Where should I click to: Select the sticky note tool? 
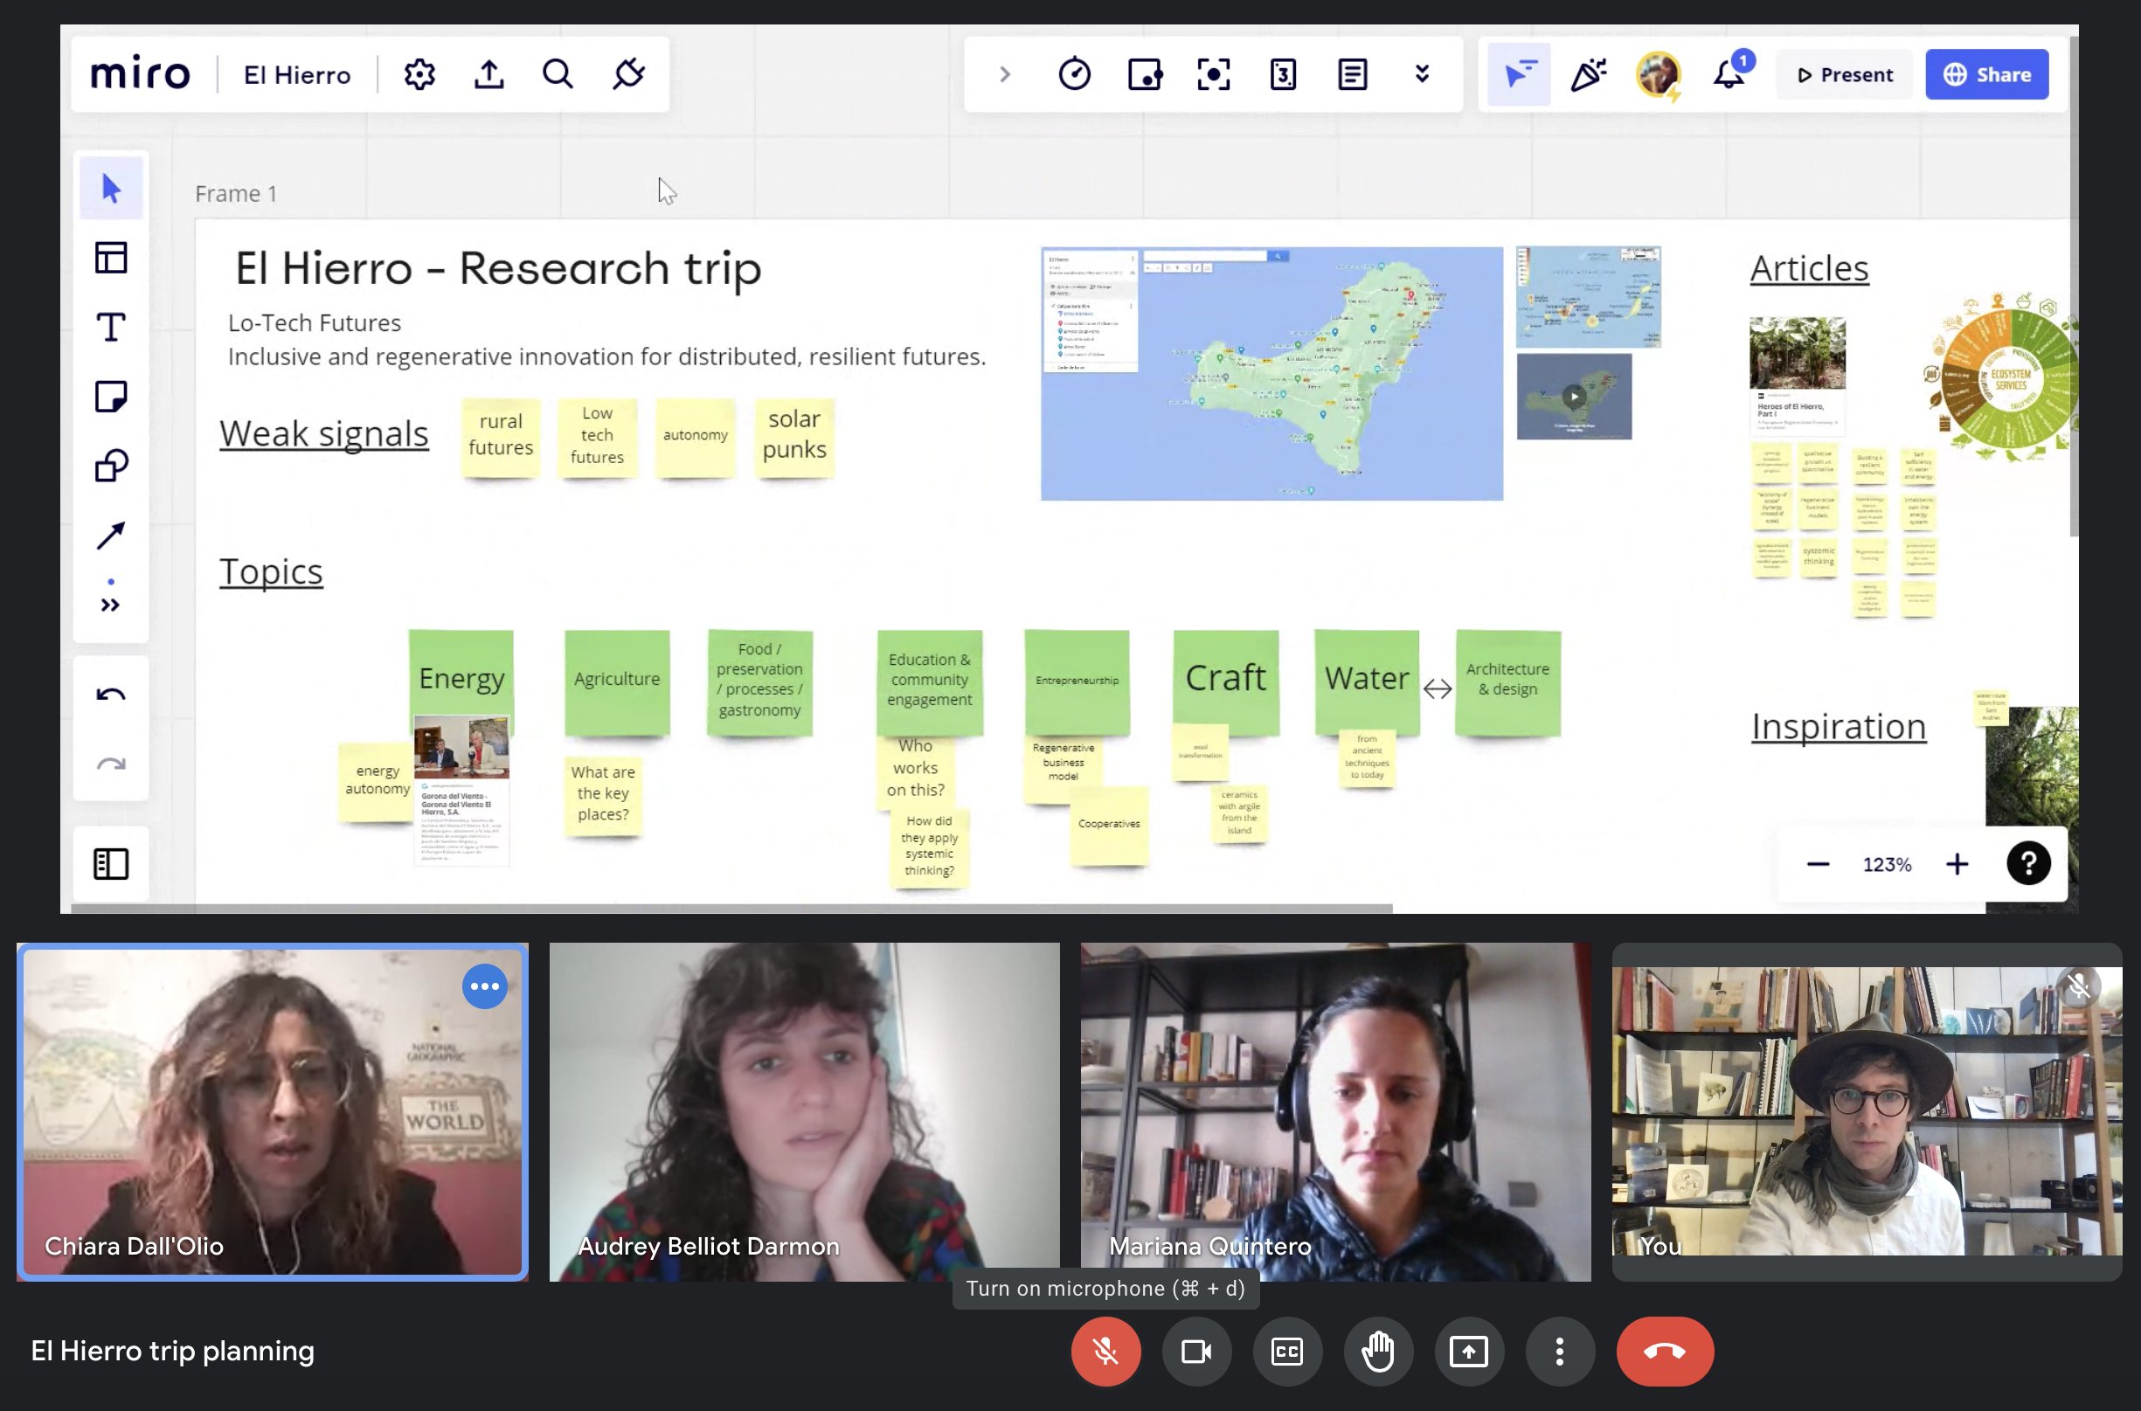tap(111, 396)
